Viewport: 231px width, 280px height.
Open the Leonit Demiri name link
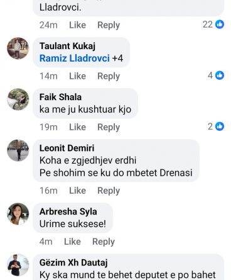click(x=67, y=148)
